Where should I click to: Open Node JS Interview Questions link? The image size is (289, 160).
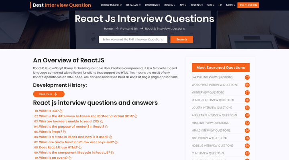coord(212,146)
